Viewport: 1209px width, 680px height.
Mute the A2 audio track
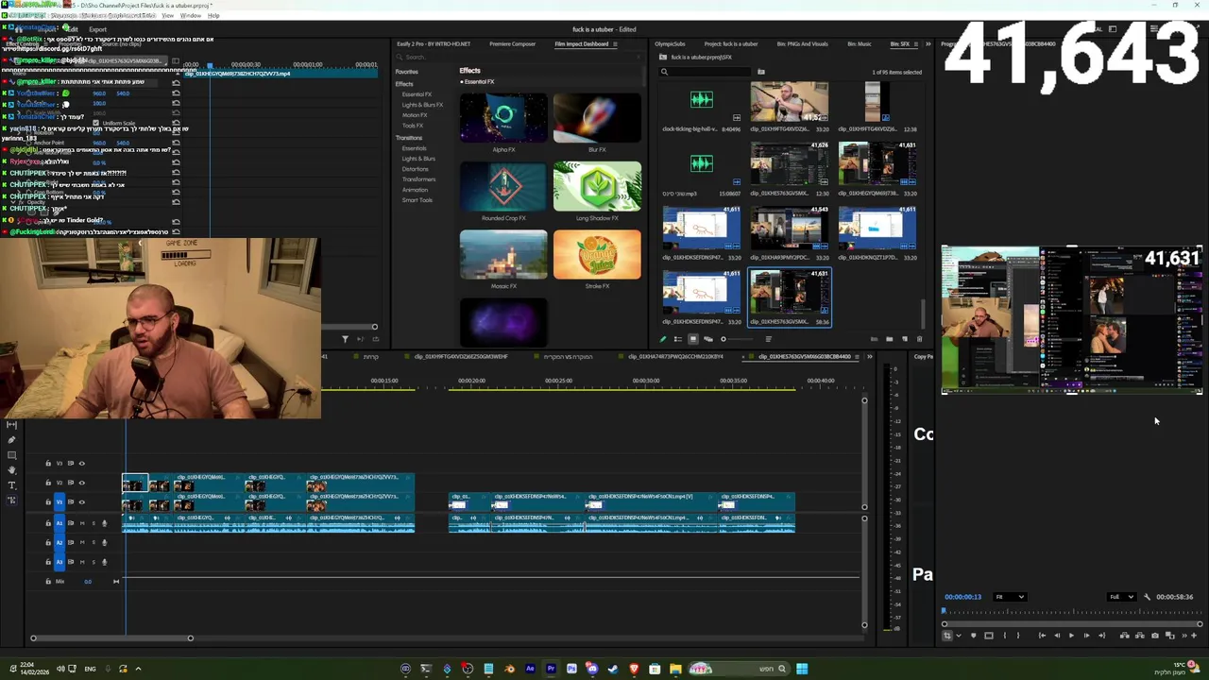point(82,542)
